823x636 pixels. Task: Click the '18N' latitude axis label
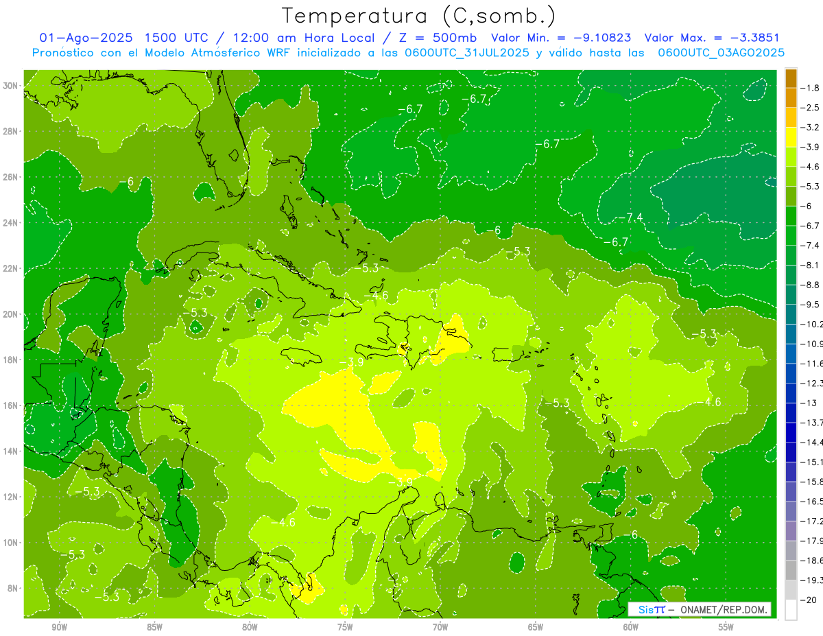(11, 360)
